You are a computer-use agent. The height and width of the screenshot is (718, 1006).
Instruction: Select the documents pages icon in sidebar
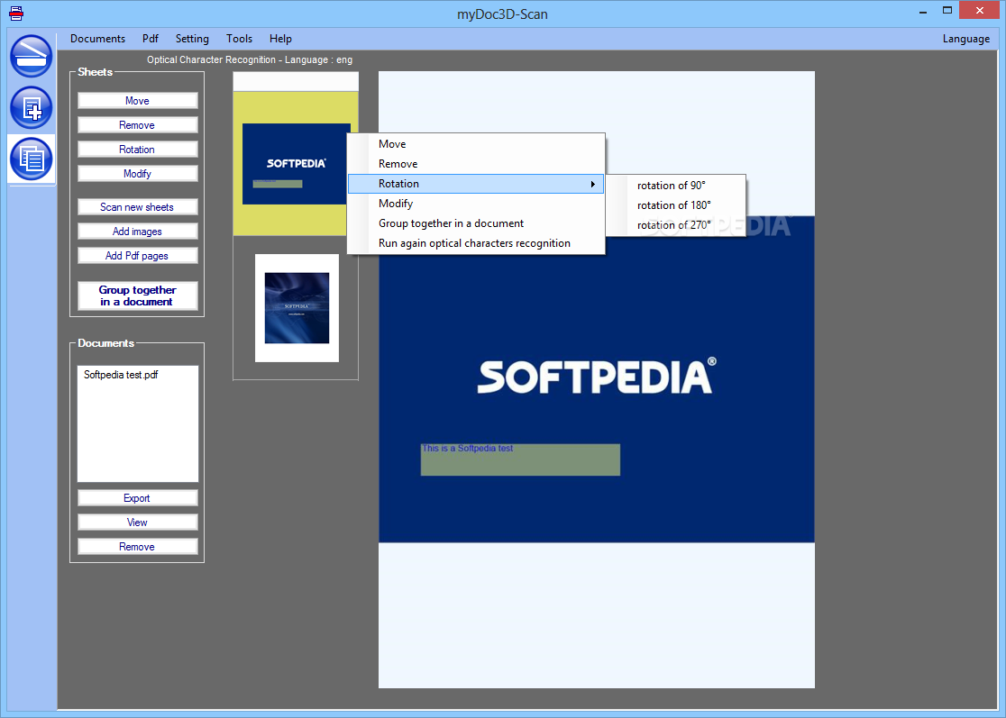31,159
